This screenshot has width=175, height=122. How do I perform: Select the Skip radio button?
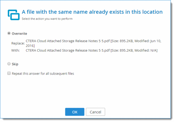click(x=9, y=64)
